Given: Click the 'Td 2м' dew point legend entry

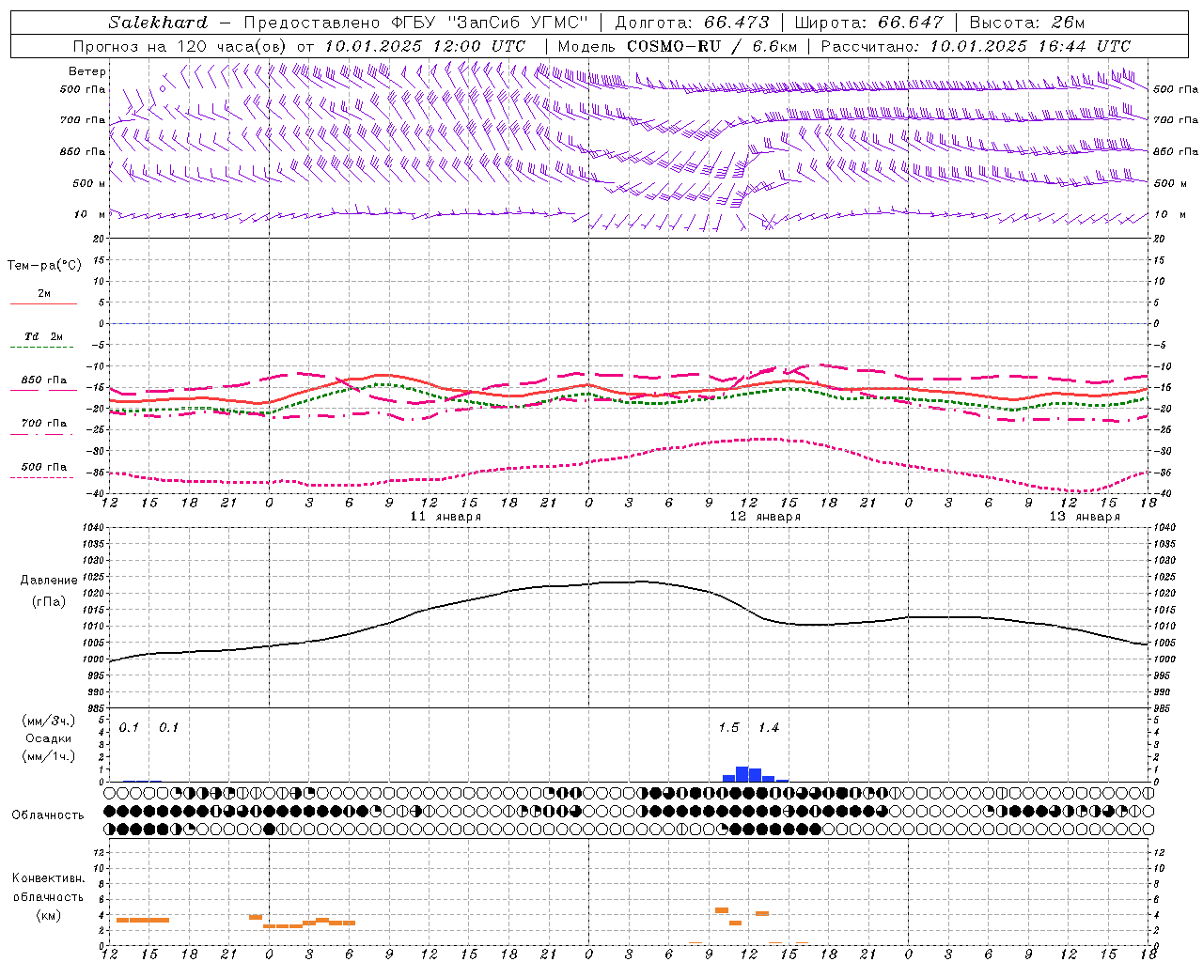Looking at the screenshot, I should coord(43,336).
